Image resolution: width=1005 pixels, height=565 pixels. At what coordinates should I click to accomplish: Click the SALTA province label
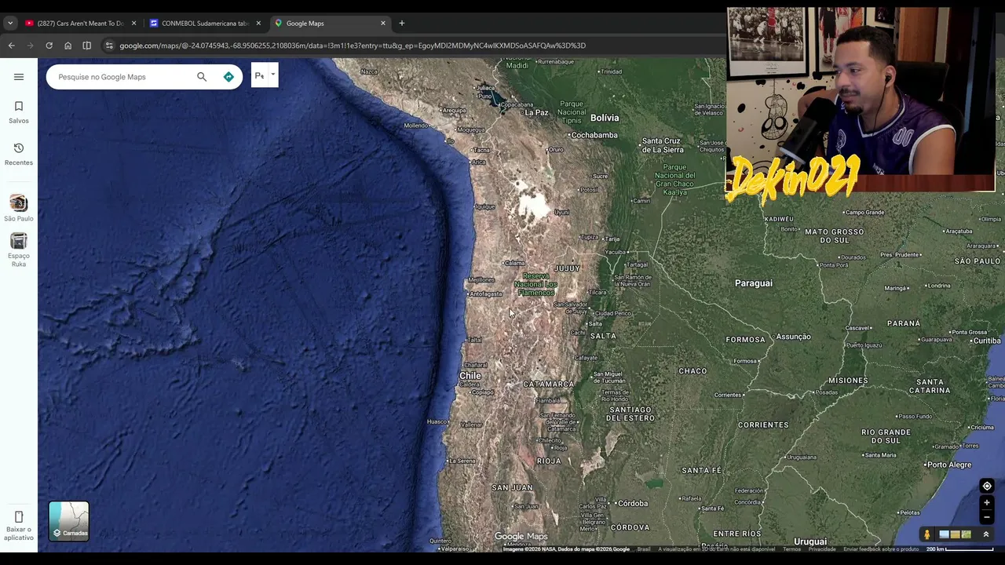(603, 336)
